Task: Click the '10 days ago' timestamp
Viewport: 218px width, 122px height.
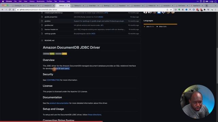Action: 135,17
